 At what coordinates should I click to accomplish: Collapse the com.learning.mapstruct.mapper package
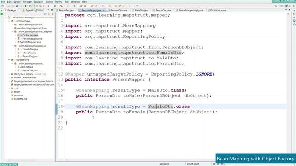click(12, 32)
